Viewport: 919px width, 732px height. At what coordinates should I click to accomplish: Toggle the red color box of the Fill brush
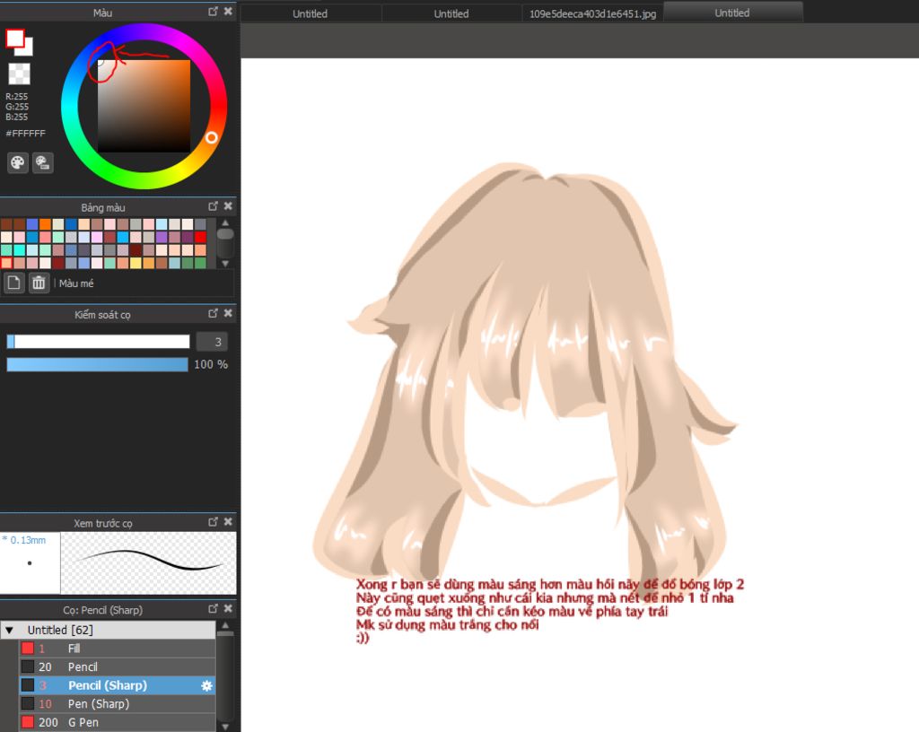(x=28, y=649)
